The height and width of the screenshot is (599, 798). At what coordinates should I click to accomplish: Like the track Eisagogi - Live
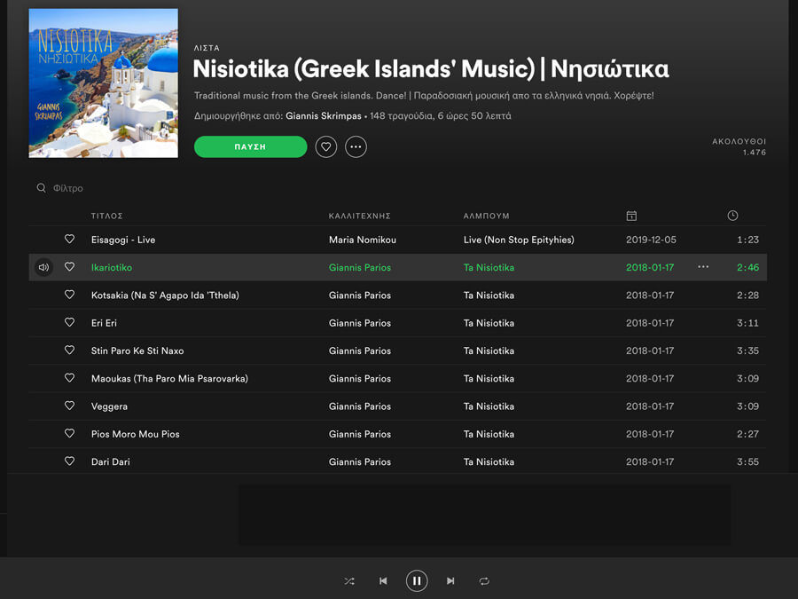(69, 239)
